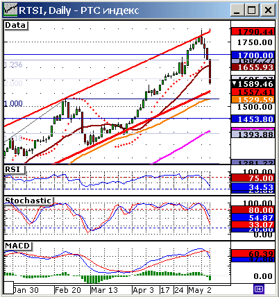
Task: Click the chart icon in the title bar
Action: pyautogui.click(x=10, y=10)
